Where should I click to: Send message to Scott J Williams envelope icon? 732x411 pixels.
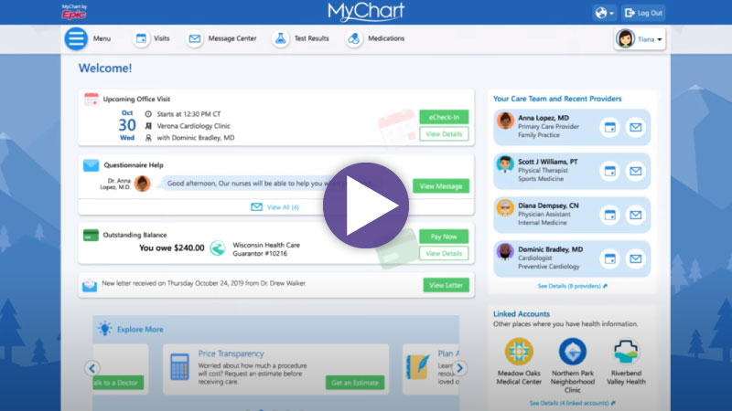635,171
